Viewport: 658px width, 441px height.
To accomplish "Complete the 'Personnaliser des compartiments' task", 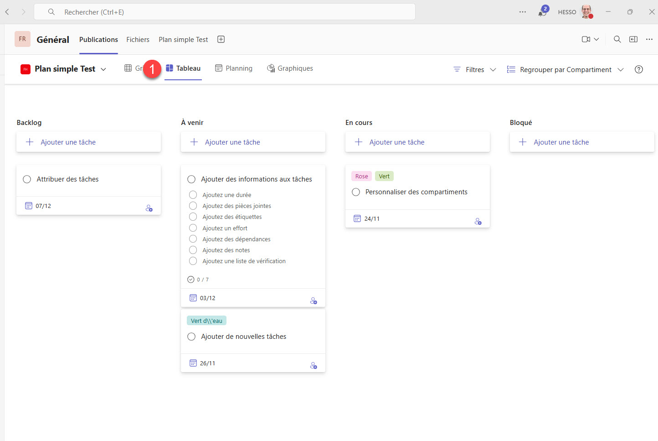I will tap(356, 192).
